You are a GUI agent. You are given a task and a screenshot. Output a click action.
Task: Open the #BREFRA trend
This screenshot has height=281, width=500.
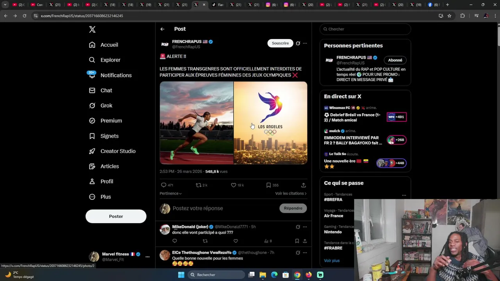pyautogui.click(x=333, y=200)
